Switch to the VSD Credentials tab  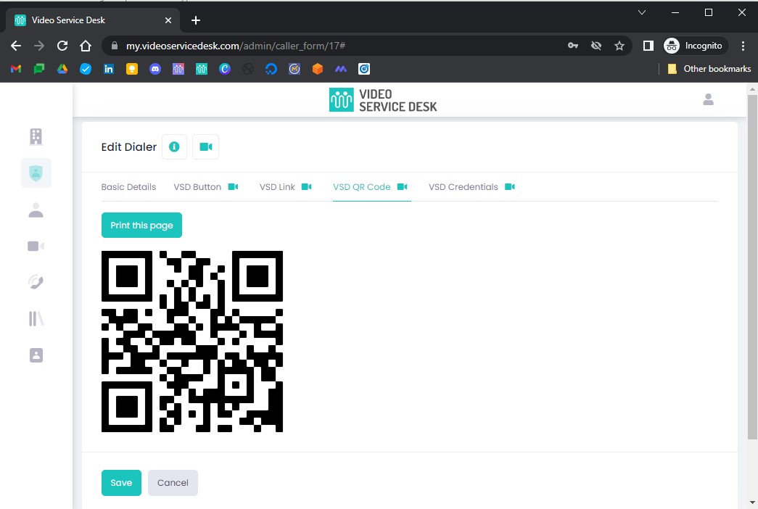click(x=463, y=187)
